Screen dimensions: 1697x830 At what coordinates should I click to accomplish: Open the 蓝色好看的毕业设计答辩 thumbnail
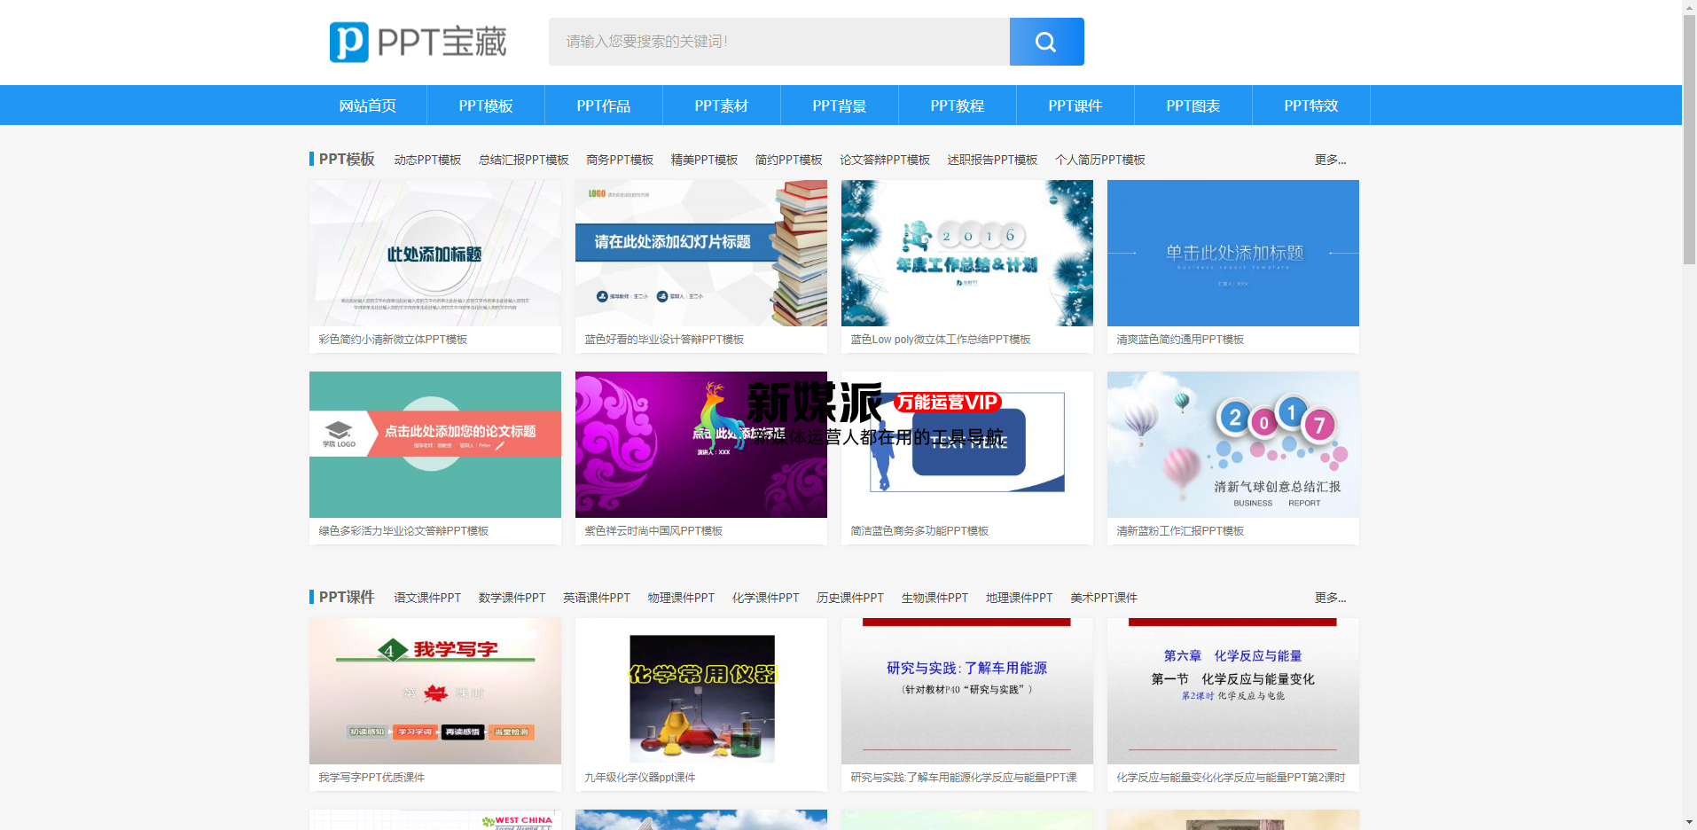tap(701, 253)
